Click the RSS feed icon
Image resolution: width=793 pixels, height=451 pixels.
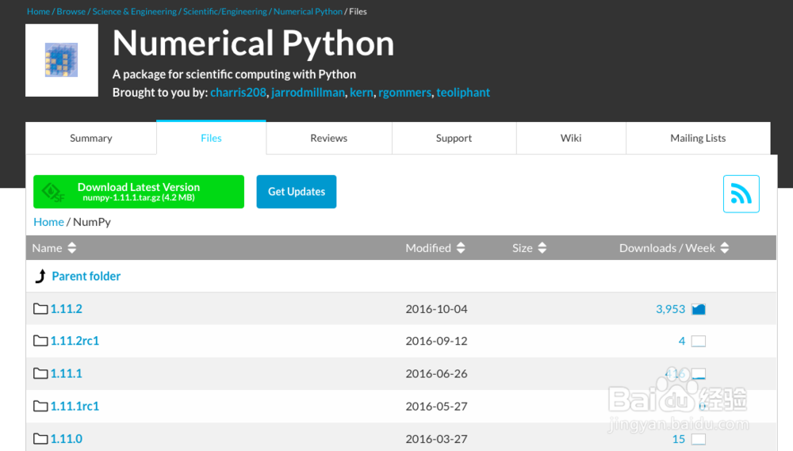coord(741,194)
